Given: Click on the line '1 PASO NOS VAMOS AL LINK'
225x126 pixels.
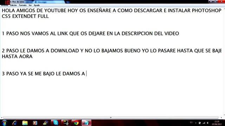Looking at the screenshot, I should (x=90, y=34).
